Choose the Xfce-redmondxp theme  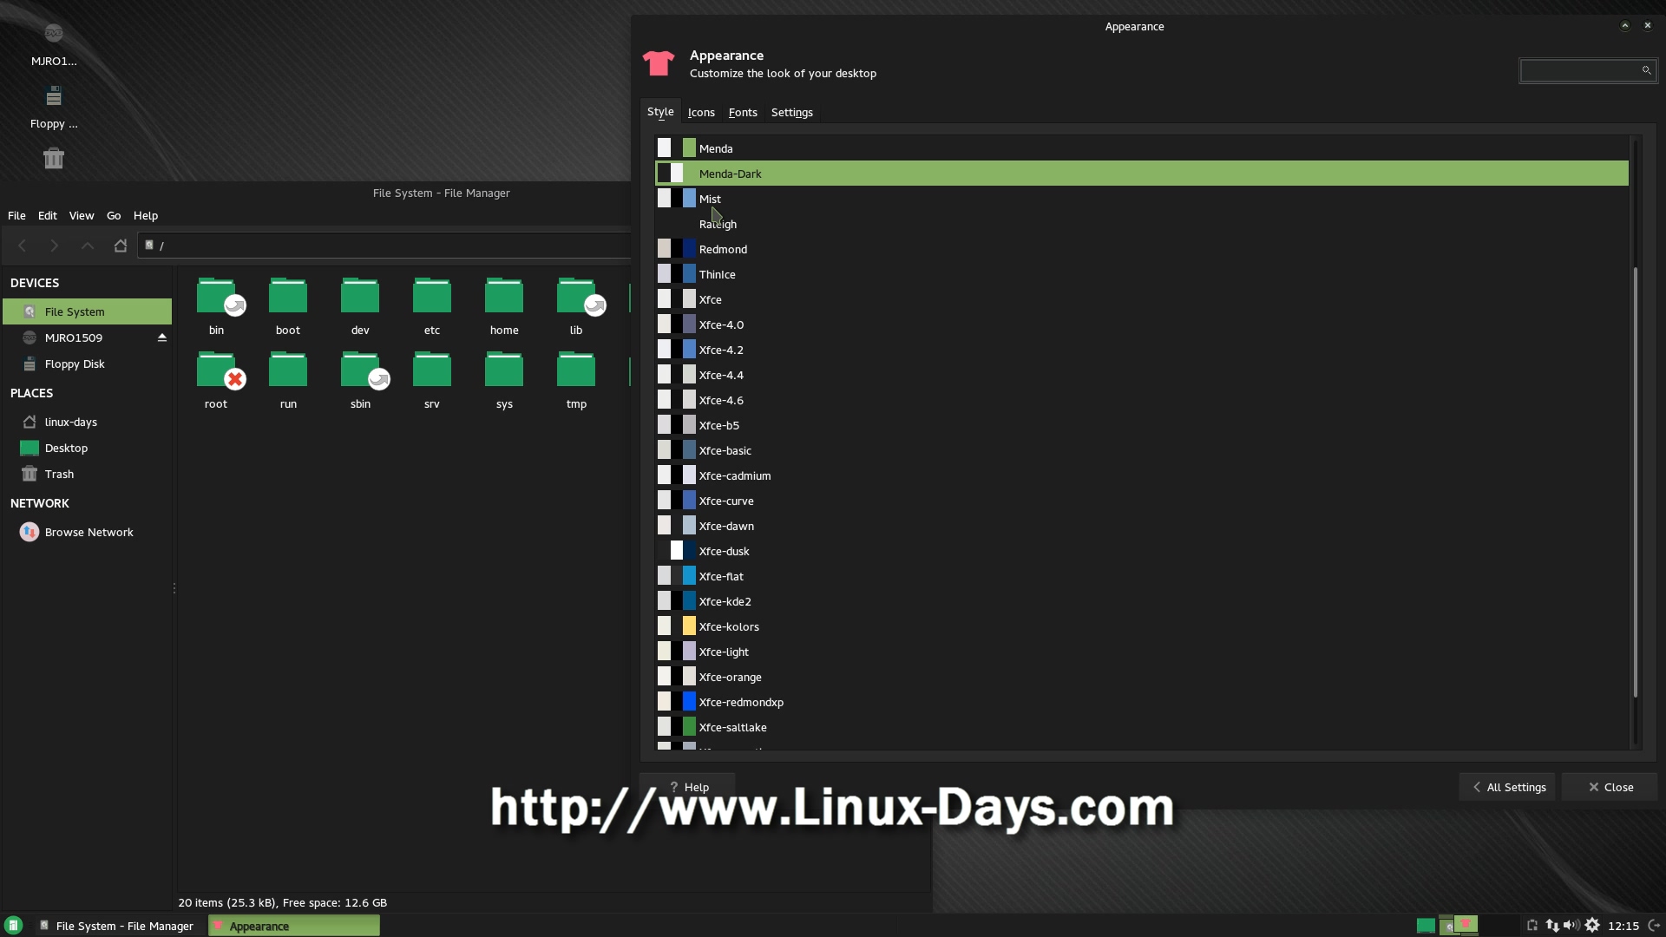(1142, 702)
